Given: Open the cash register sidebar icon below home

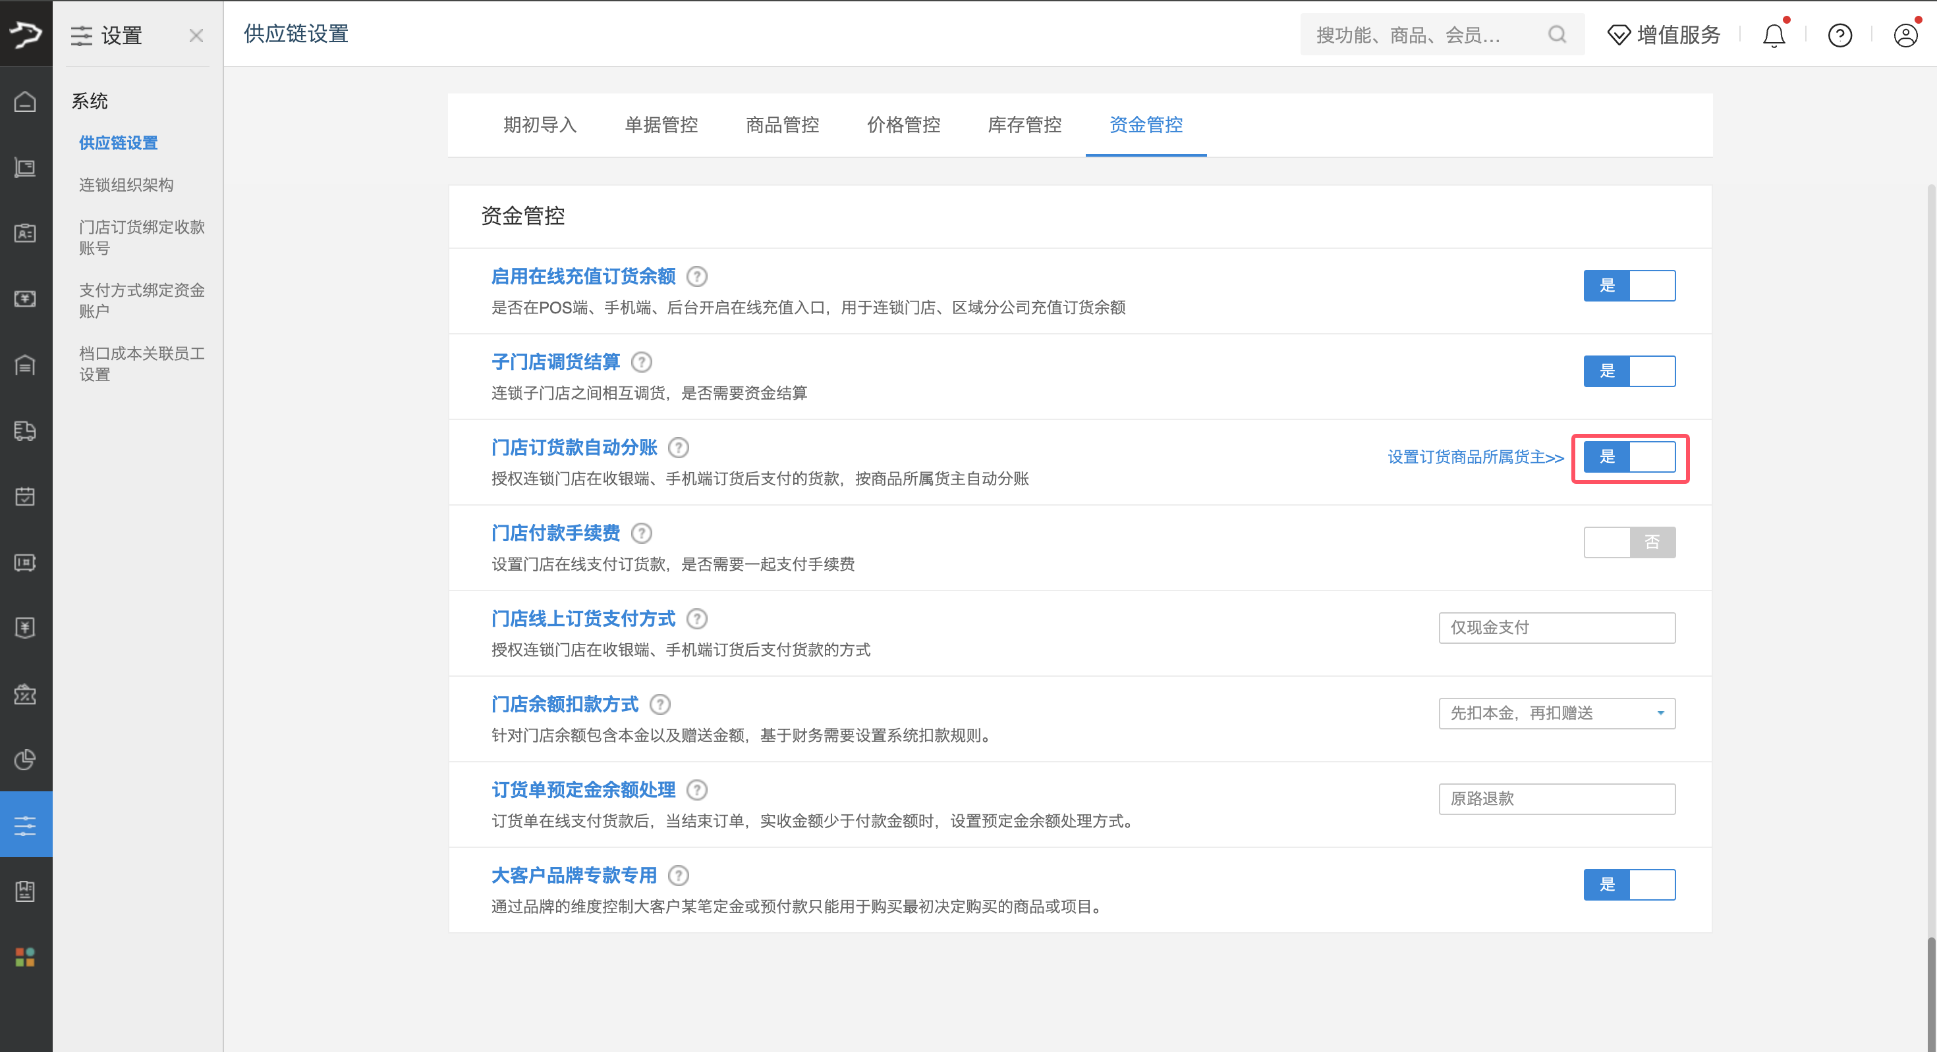Looking at the screenshot, I should (x=26, y=168).
